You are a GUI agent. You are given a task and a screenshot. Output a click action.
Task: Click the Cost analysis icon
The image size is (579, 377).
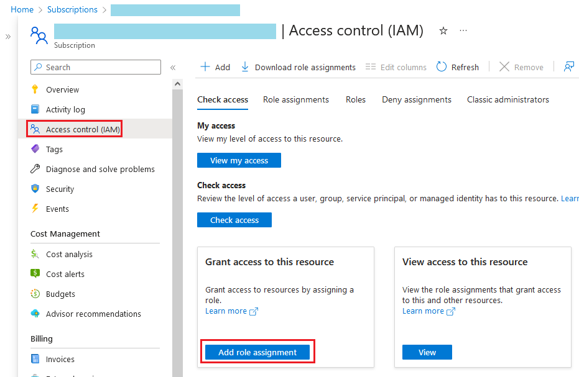[35, 254]
